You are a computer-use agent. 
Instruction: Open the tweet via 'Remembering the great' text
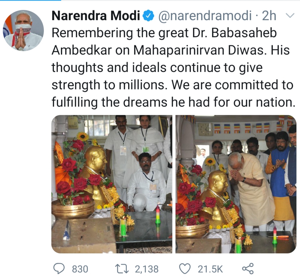120,33
